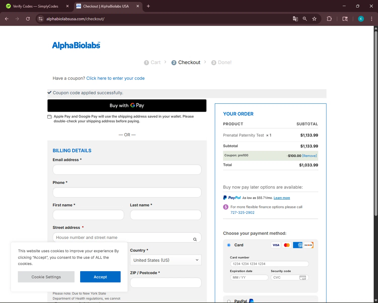Open PayPal Learn more link
Screen dimensions: 378x303
282,198
